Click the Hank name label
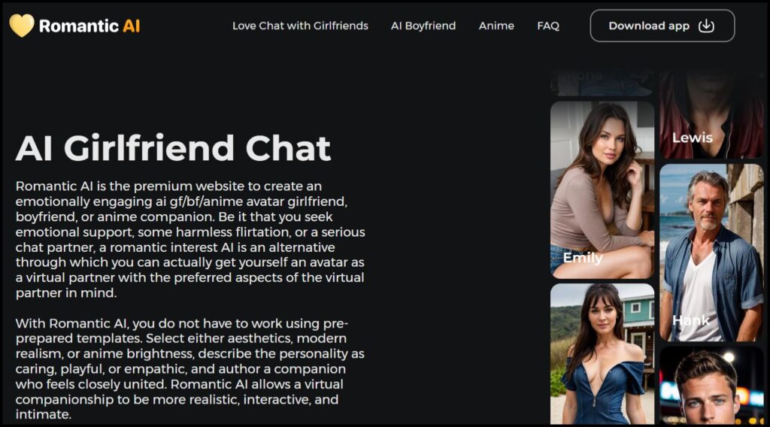This screenshot has height=427, width=770. pyautogui.click(x=691, y=320)
